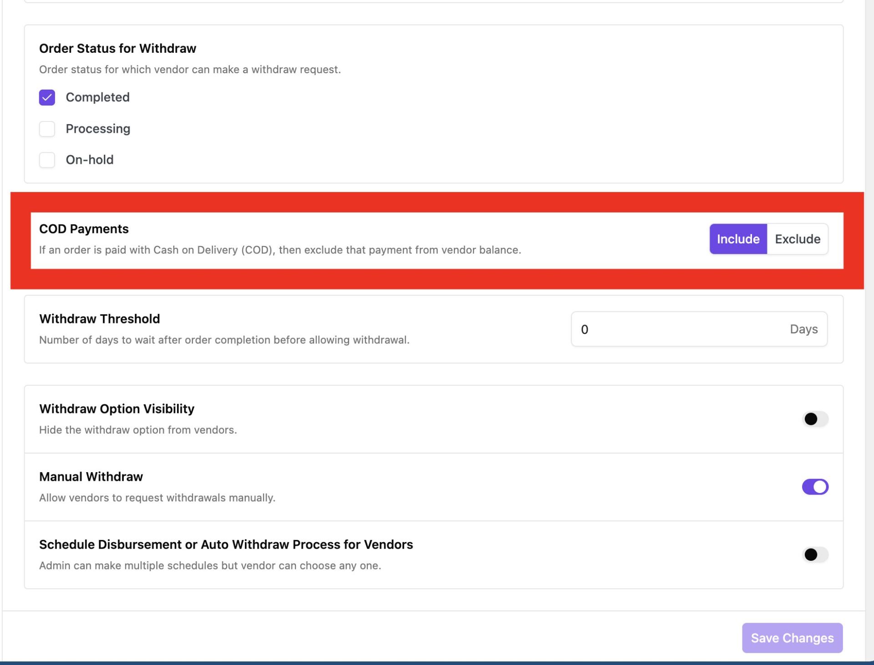Click the Cash on Delivery description text
This screenshot has width=874, height=665.
(x=280, y=250)
